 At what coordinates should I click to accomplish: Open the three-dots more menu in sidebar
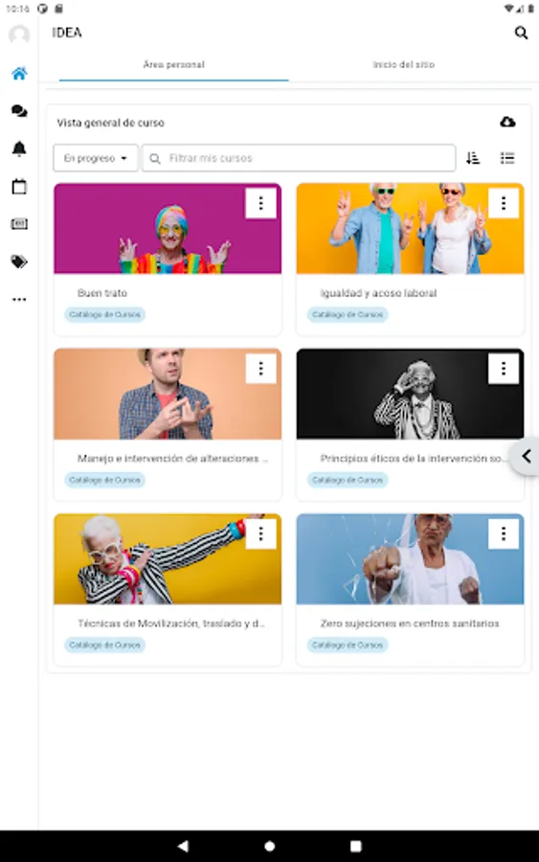(19, 300)
